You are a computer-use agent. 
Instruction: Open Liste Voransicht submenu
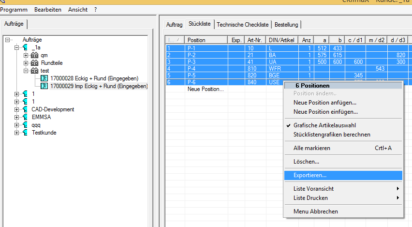[343, 189]
